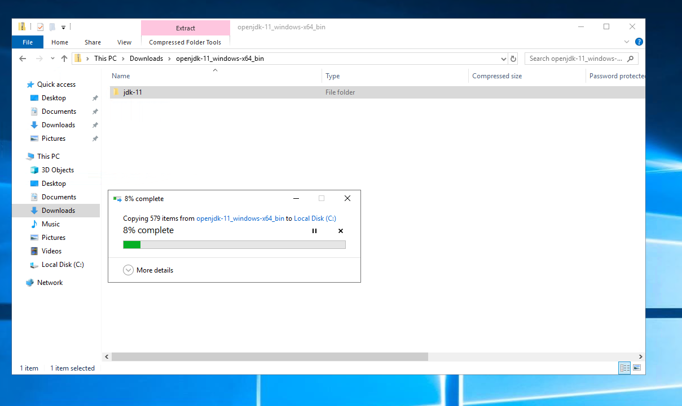Image resolution: width=682 pixels, height=406 pixels.
Task: Select Downloads under This PC
Action: (56, 211)
